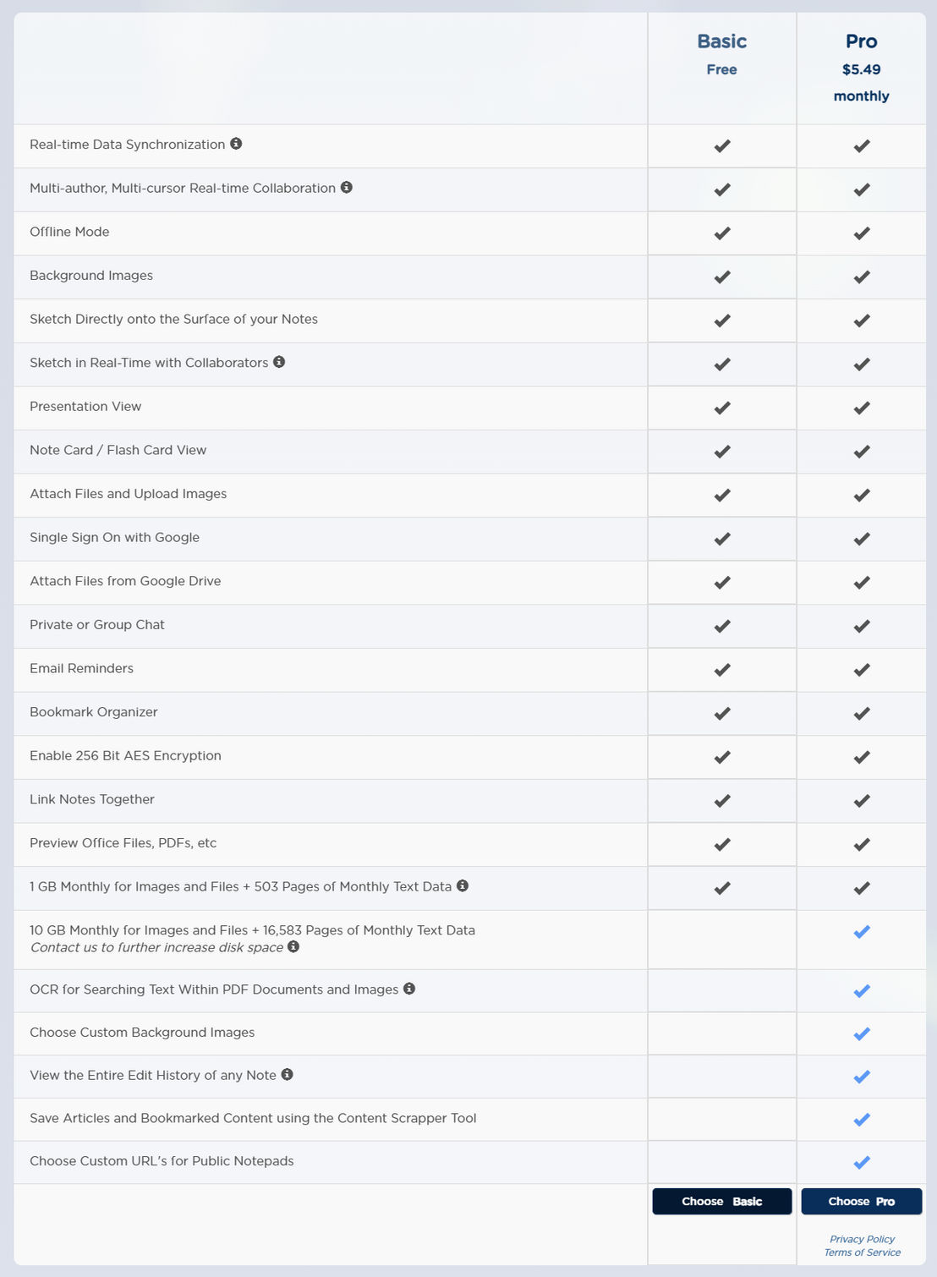Click 'Presentation View' feature text
937x1277 pixels.
tap(85, 406)
